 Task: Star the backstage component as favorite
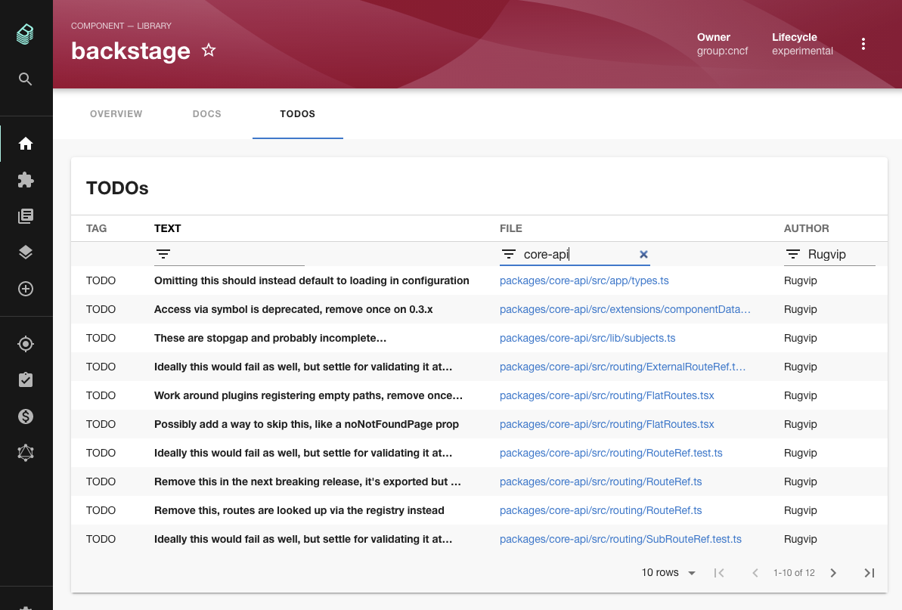[209, 51]
